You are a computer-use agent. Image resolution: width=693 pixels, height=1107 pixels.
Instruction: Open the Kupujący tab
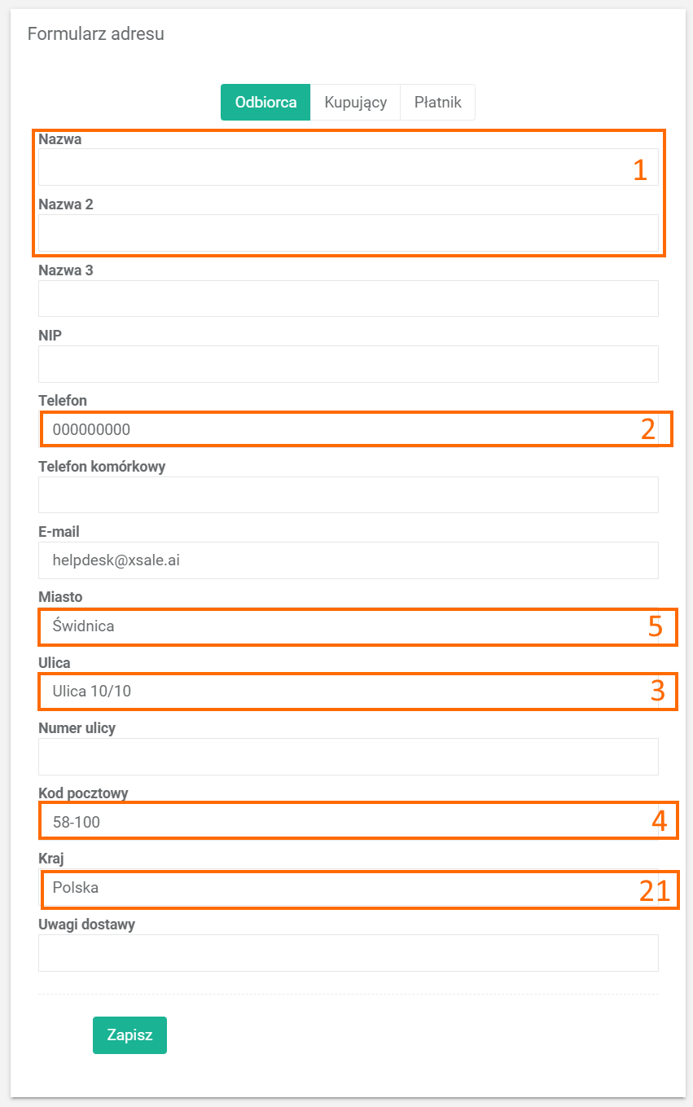pyautogui.click(x=355, y=103)
